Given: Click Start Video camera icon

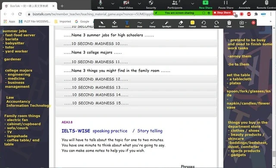Looking at the screenshot, I should 126,5.
